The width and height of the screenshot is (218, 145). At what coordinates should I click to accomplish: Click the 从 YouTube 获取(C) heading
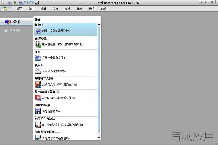pos(47,92)
